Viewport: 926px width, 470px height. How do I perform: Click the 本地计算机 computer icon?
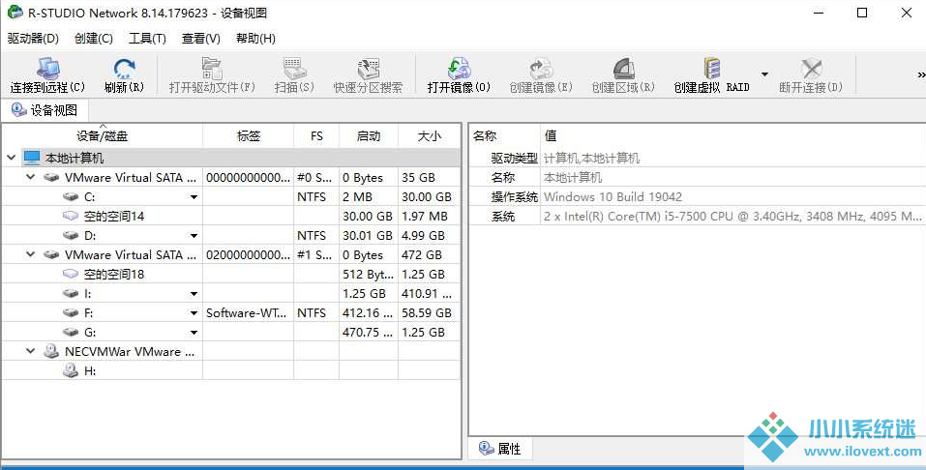tap(31, 158)
